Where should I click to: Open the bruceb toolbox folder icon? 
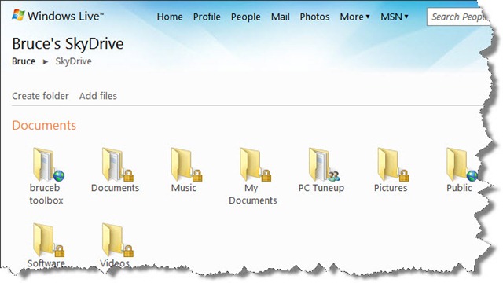click(x=49, y=164)
